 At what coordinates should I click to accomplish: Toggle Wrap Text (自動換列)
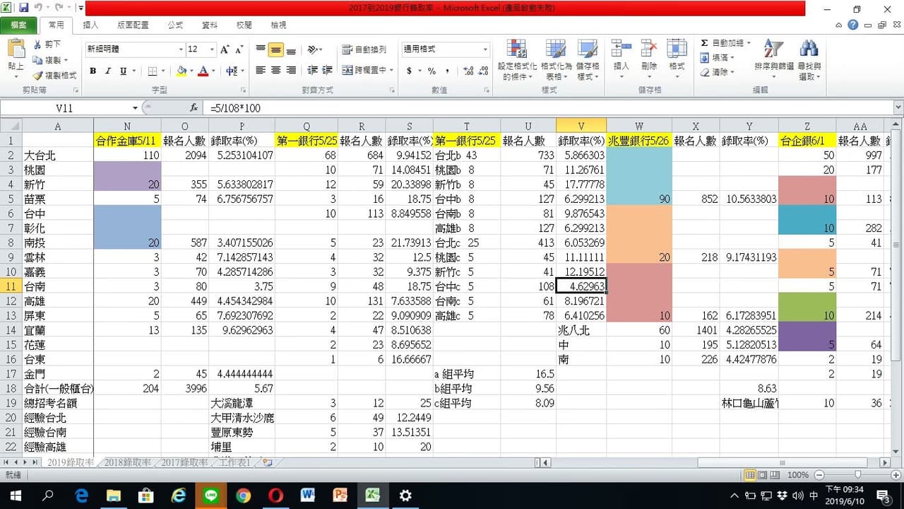(x=364, y=50)
